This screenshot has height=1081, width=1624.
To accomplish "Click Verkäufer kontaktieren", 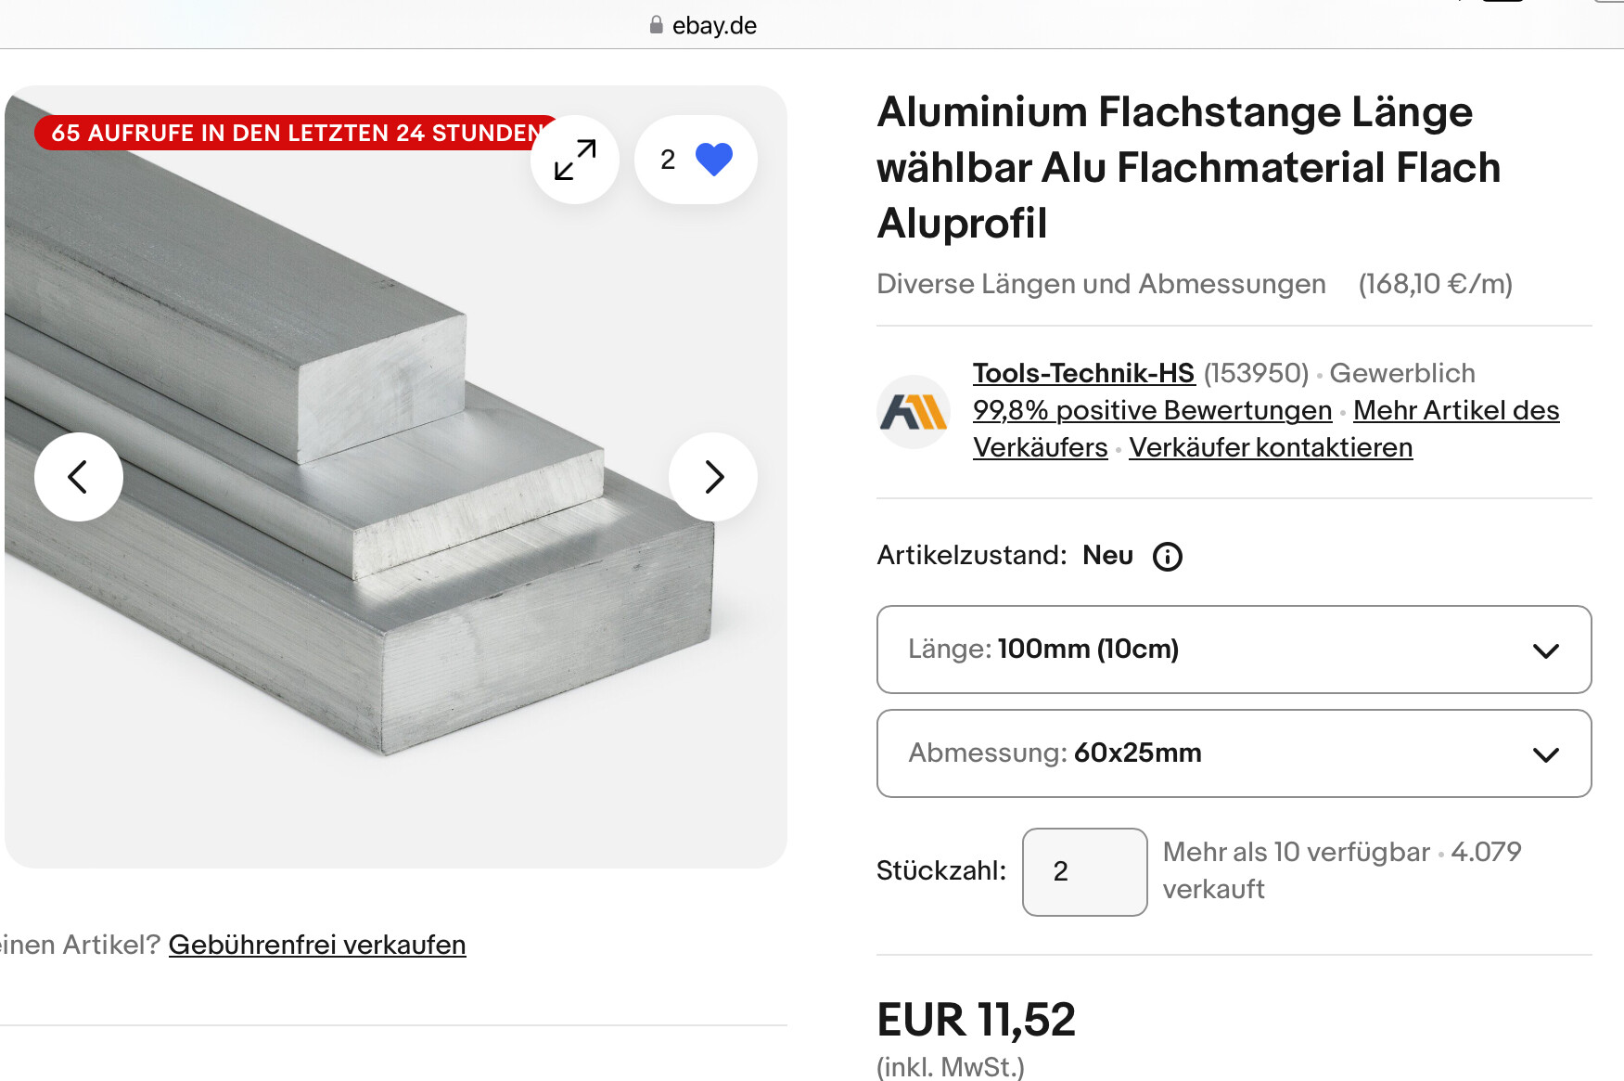I will click(x=1271, y=447).
